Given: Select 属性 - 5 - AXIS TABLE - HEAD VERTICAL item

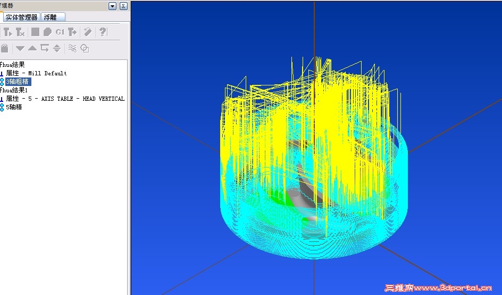Looking at the screenshot, I should pyautogui.click(x=65, y=99).
